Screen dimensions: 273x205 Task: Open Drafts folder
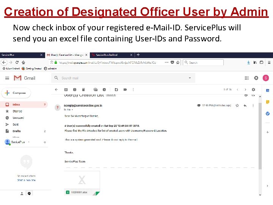[x=24, y=131]
